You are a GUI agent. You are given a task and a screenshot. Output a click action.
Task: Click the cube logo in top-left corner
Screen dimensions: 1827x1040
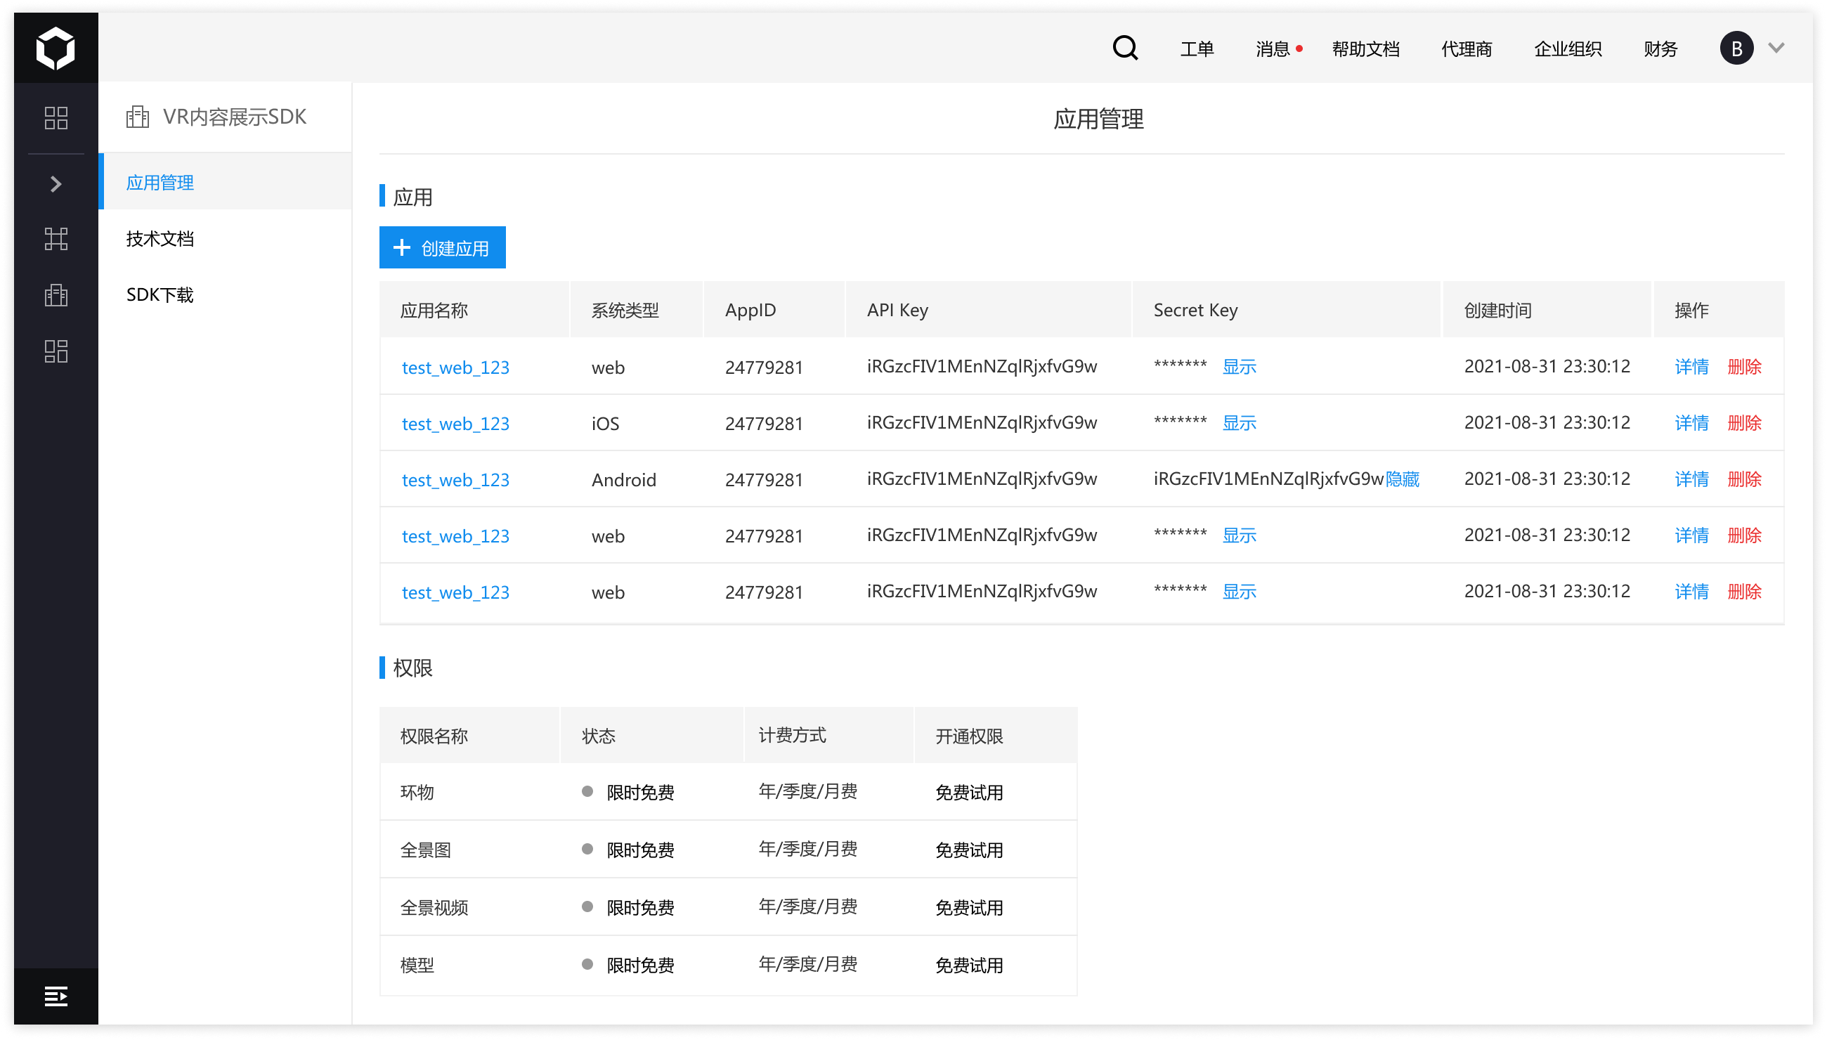(56, 48)
